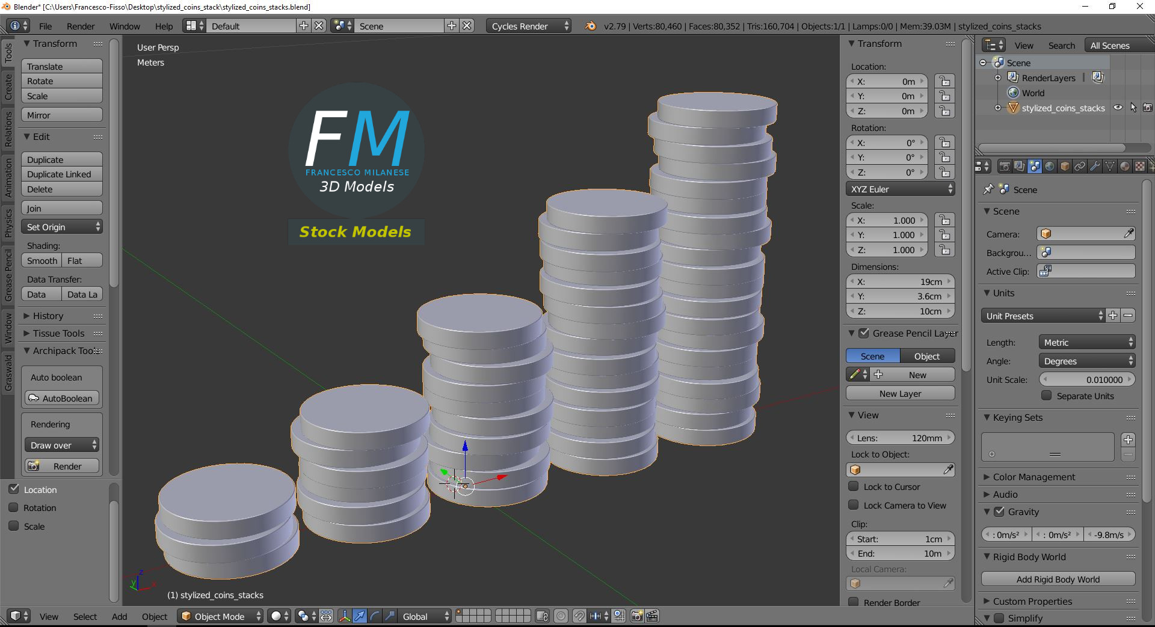Check the Rotation keying checkbox
Image resolution: width=1155 pixels, height=627 pixels.
[13, 507]
